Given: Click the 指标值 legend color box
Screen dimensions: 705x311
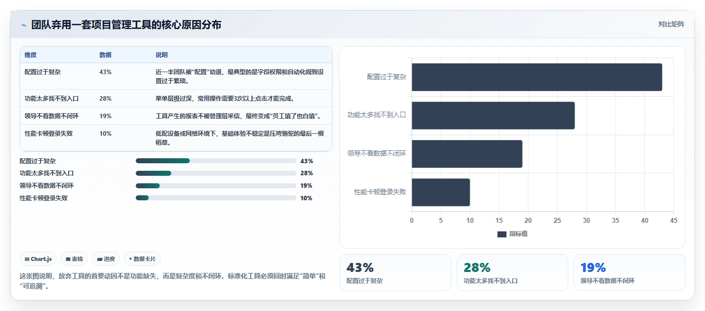Looking at the screenshot, I should (502, 234).
